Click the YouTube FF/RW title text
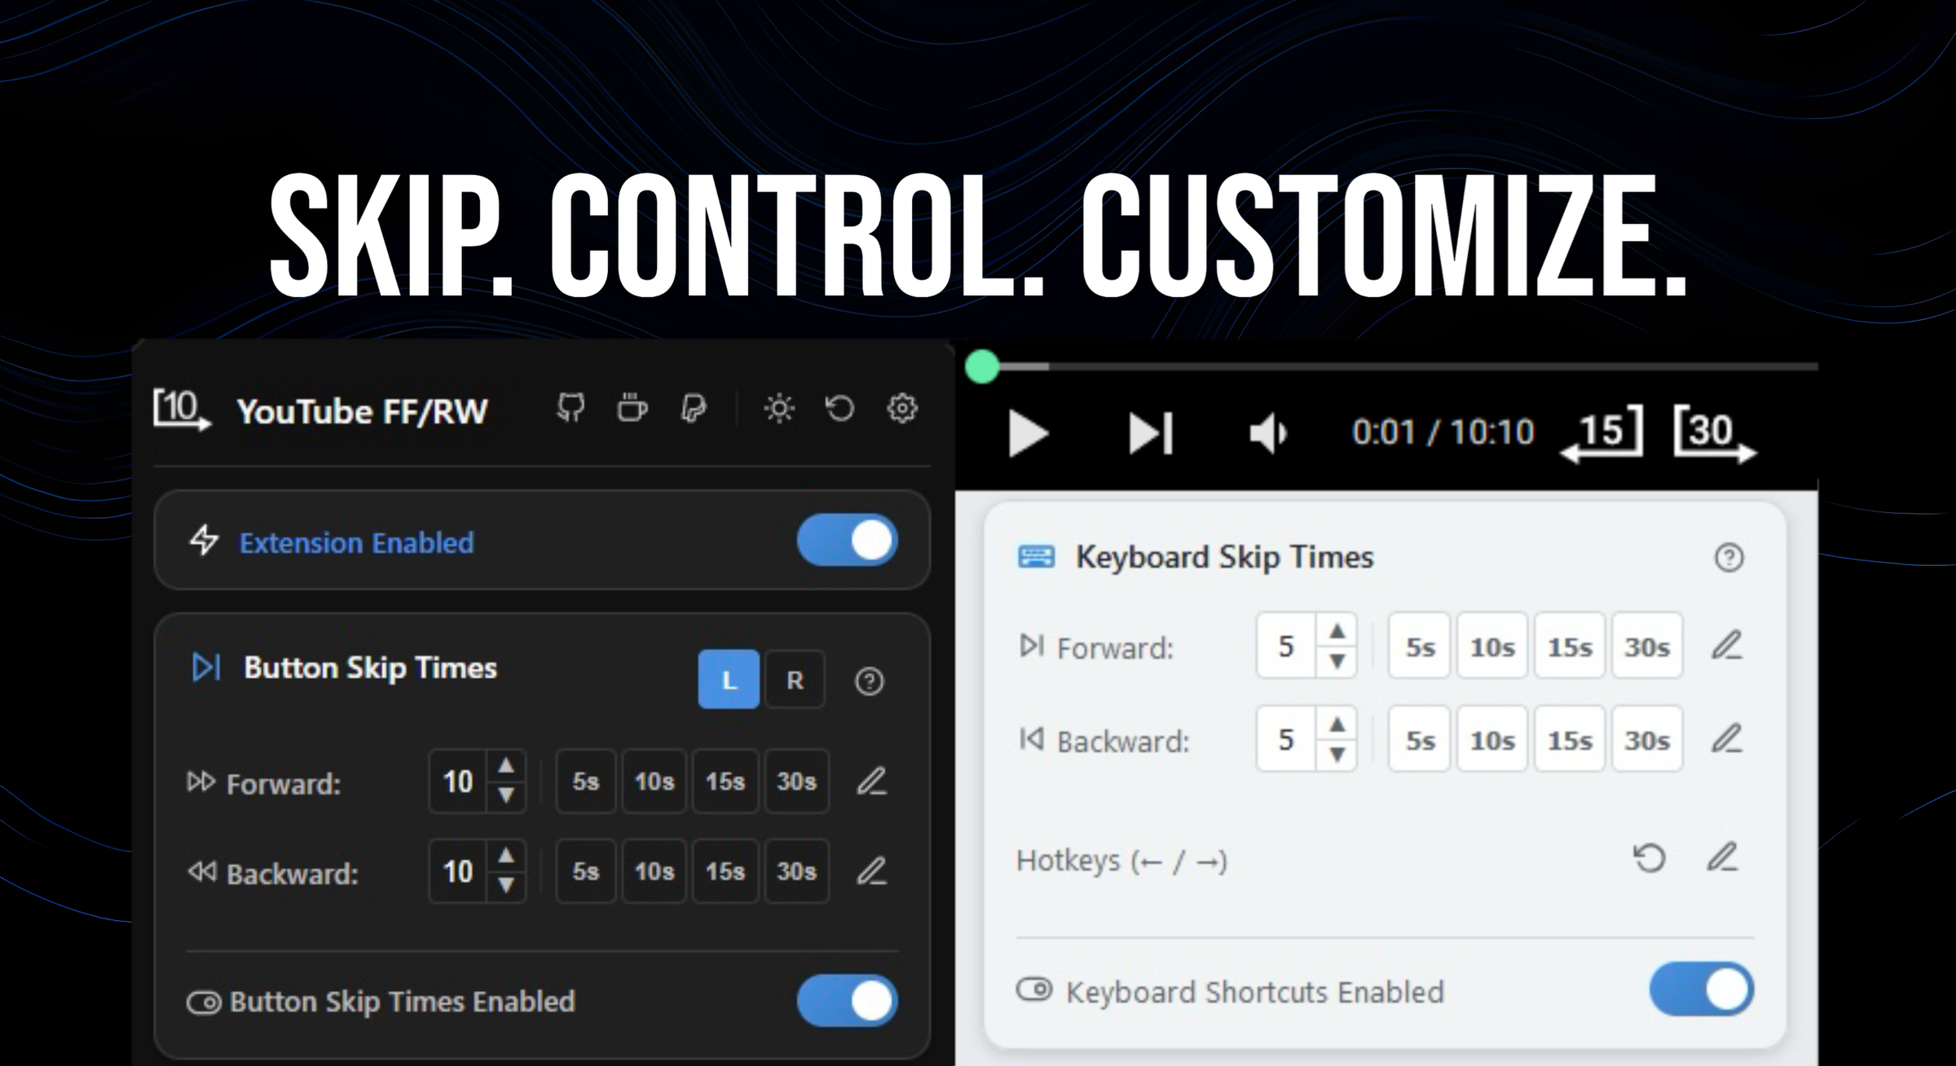The width and height of the screenshot is (1956, 1066). [x=362, y=411]
